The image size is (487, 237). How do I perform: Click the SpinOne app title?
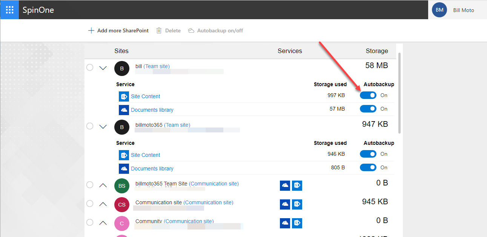(38, 10)
